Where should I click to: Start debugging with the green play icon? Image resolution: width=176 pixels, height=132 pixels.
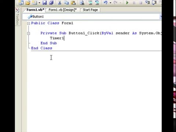click(x=127, y=3)
